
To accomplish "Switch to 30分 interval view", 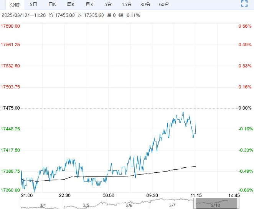I will click(x=145, y=5).
